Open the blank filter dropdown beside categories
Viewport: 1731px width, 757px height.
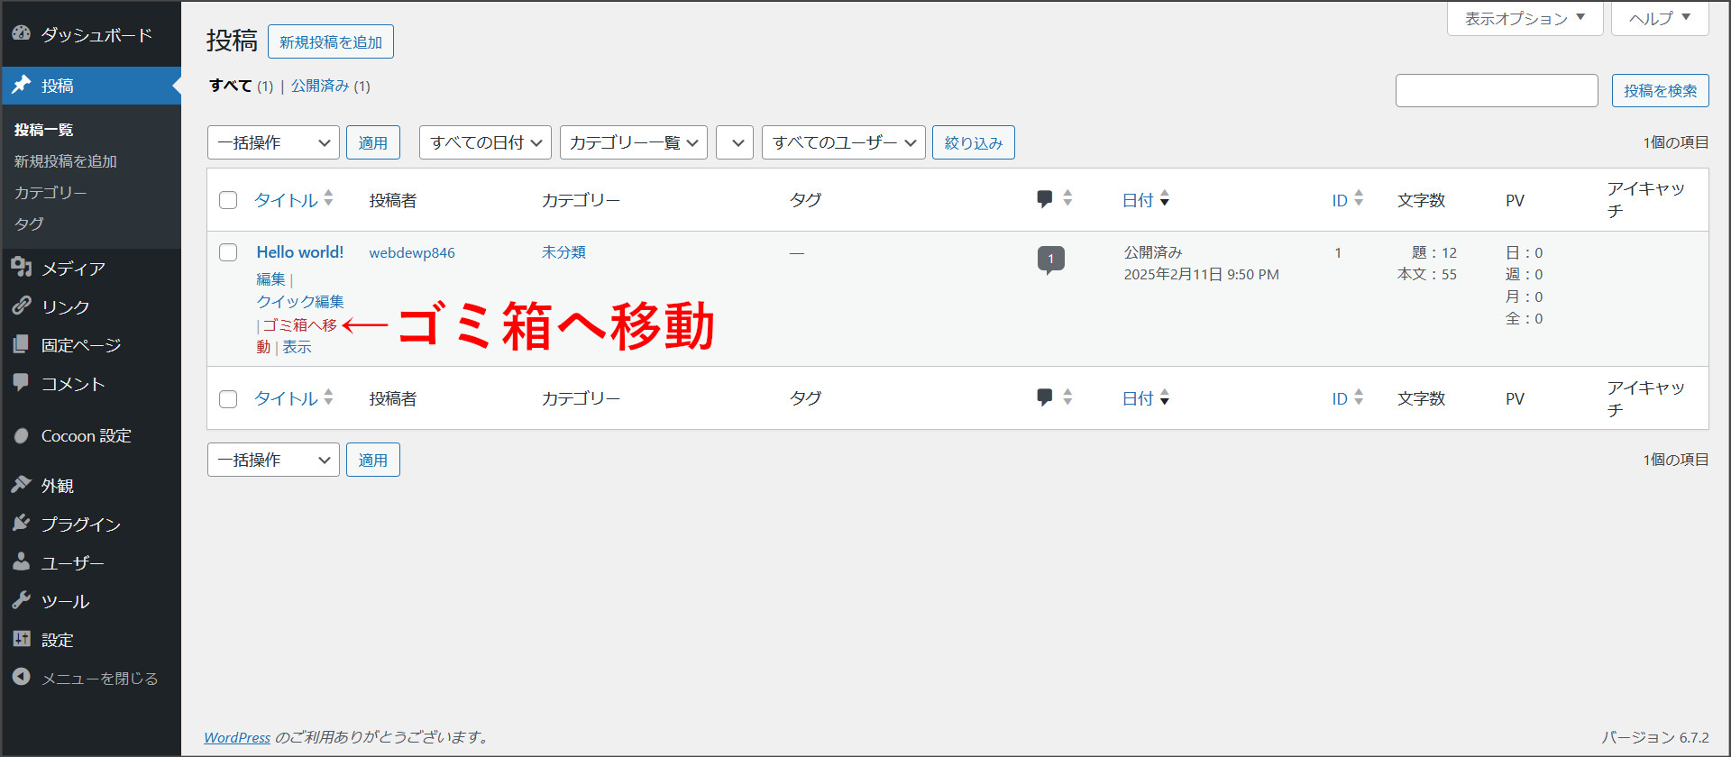tap(735, 142)
